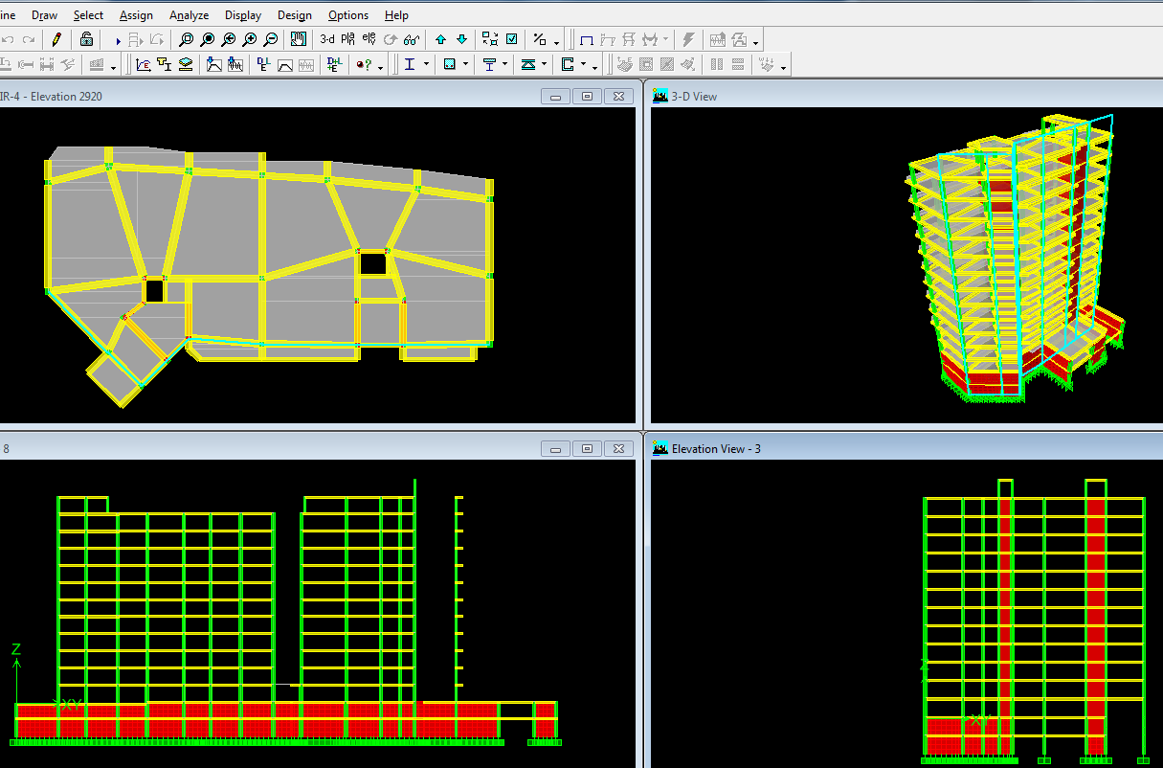The height and width of the screenshot is (768, 1163).
Task: Open the Set Building View Options icon
Action: click(512, 39)
